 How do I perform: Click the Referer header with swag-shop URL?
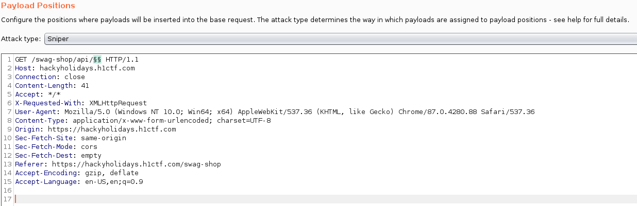point(118,164)
